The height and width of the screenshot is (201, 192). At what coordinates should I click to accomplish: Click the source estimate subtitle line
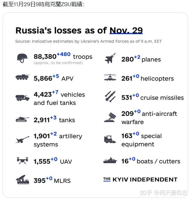[x=88, y=41]
